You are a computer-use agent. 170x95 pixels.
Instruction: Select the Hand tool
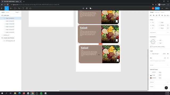pyautogui.click(x=27, y=8)
